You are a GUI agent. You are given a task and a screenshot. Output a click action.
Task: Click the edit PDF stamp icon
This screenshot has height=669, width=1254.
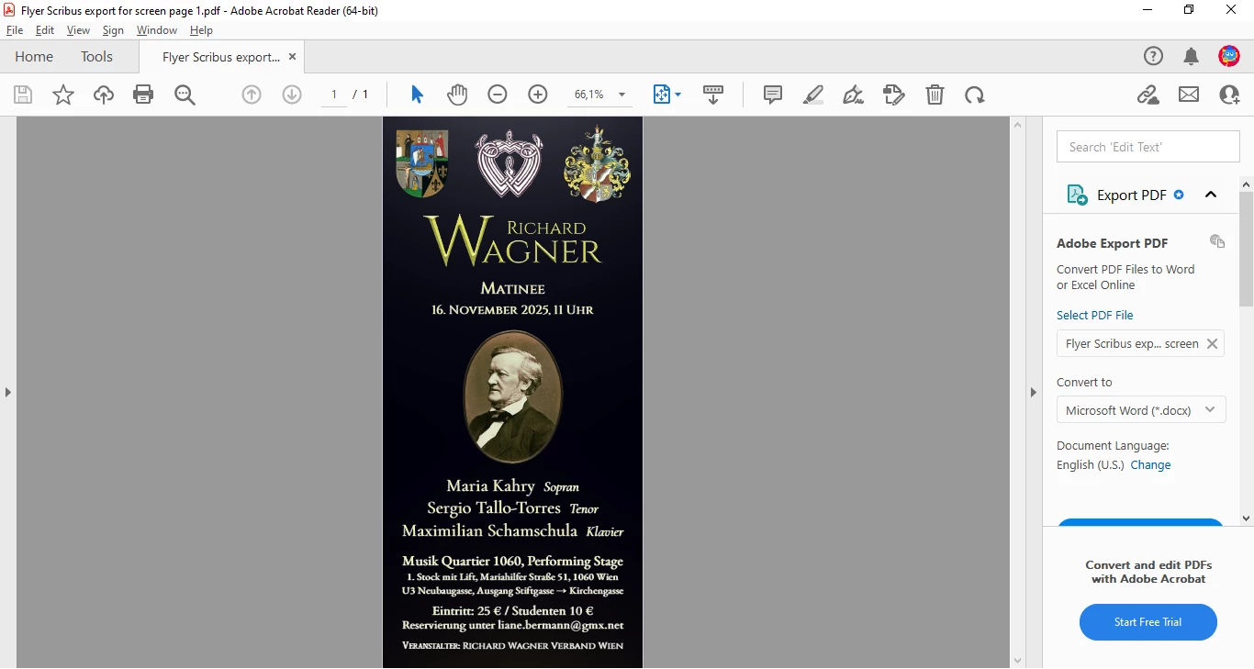point(894,95)
